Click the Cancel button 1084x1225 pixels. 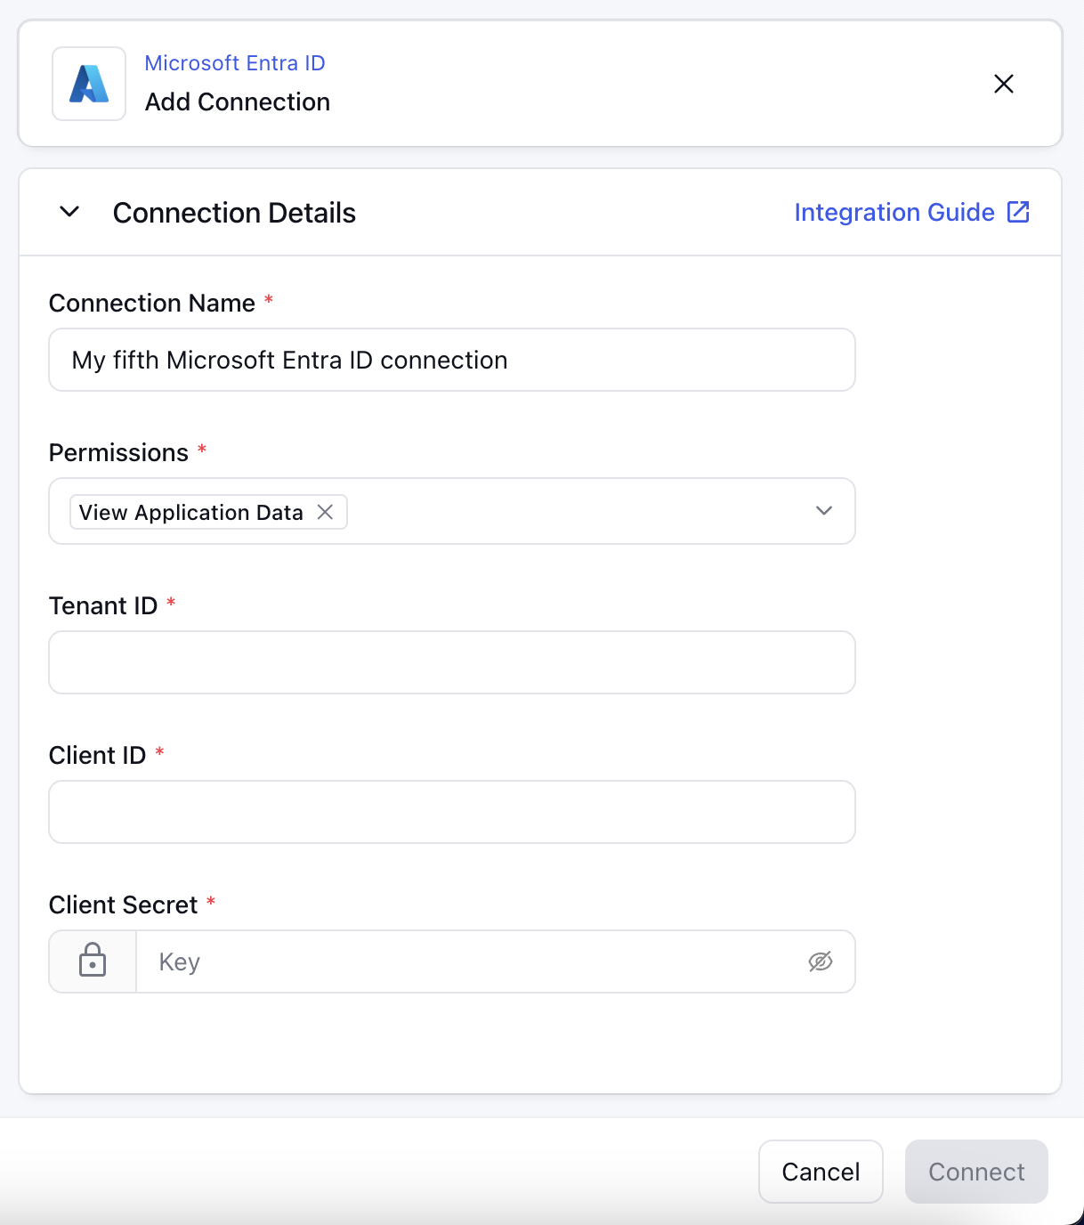[x=821, y=1172]
